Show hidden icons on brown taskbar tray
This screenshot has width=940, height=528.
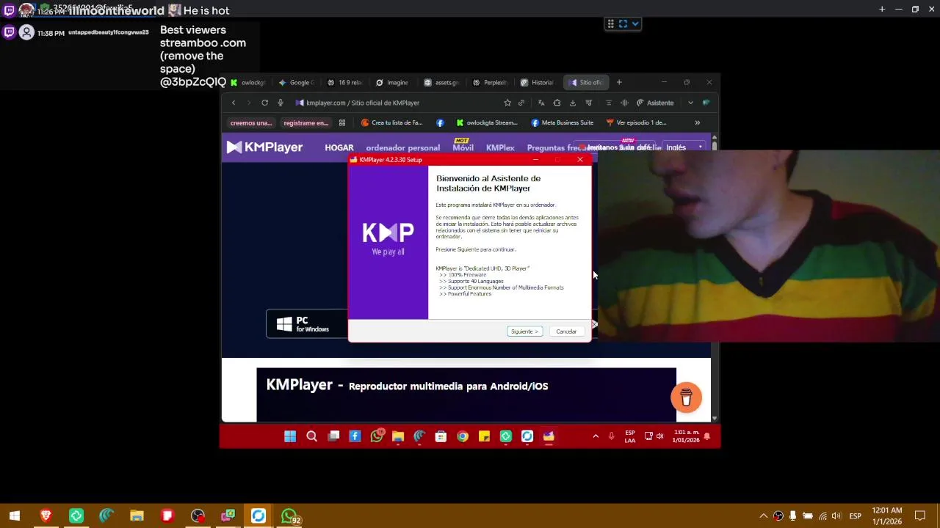pyautogui.click(x=763, y=516)
